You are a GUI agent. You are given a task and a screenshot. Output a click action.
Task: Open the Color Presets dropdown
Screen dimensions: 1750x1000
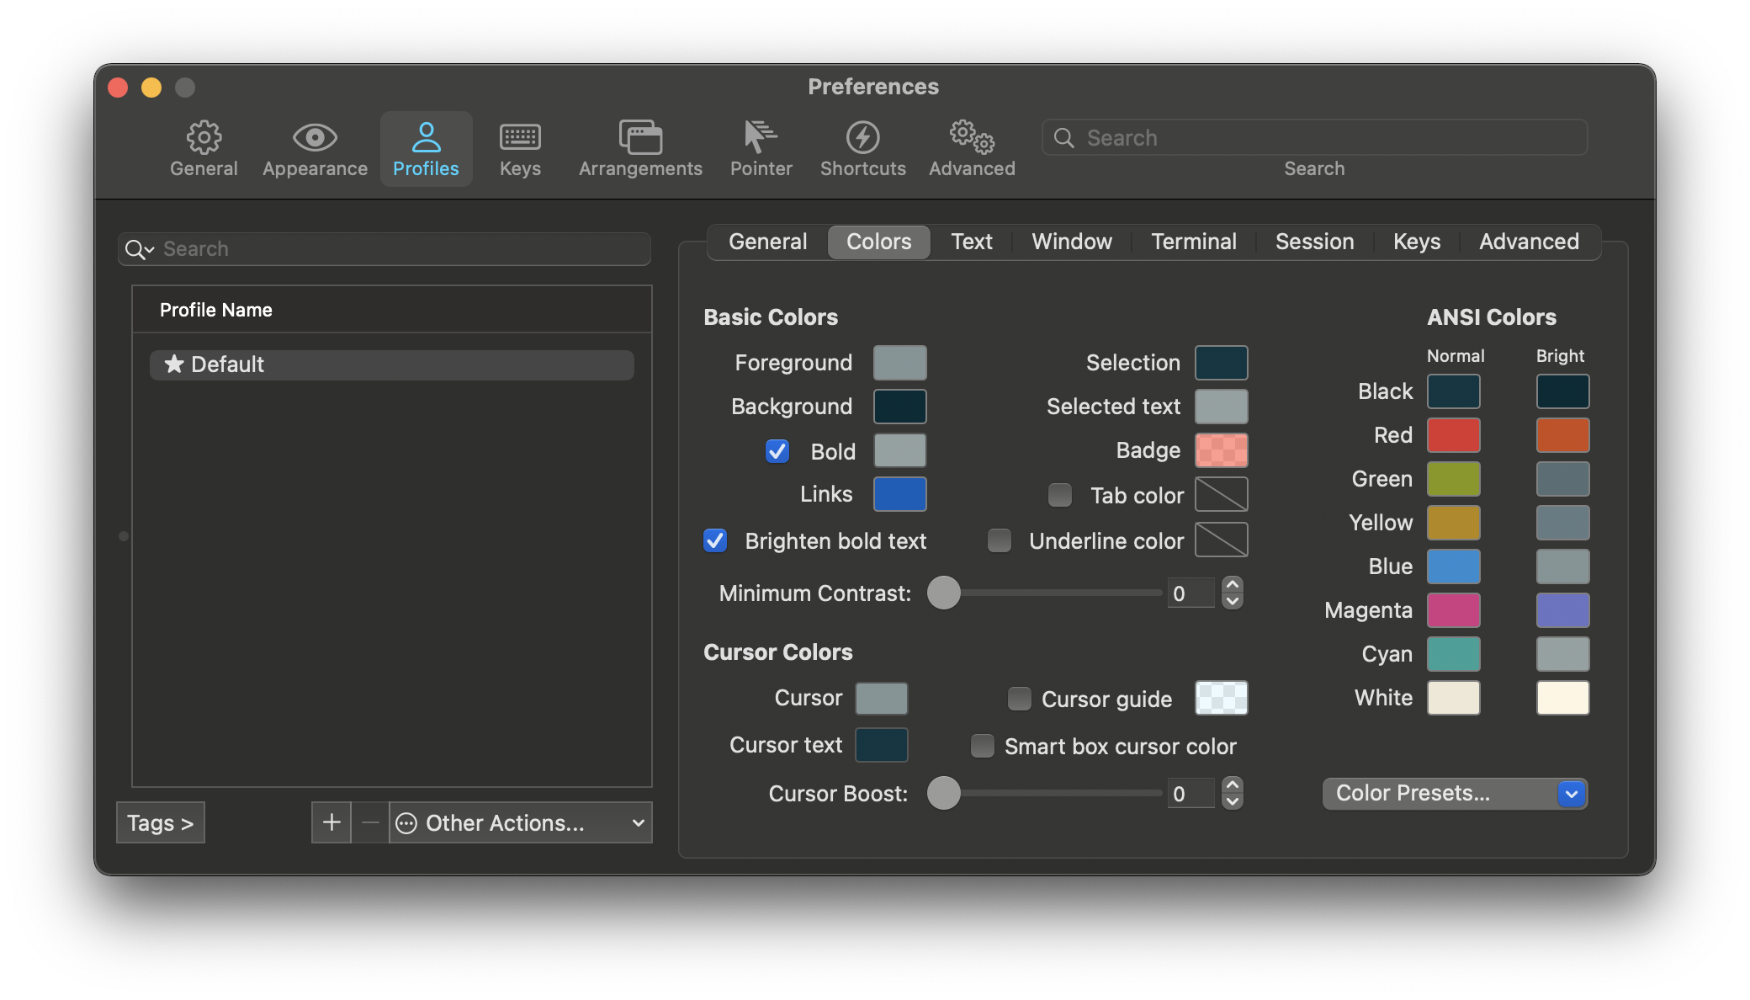[x=1455, y=793]
